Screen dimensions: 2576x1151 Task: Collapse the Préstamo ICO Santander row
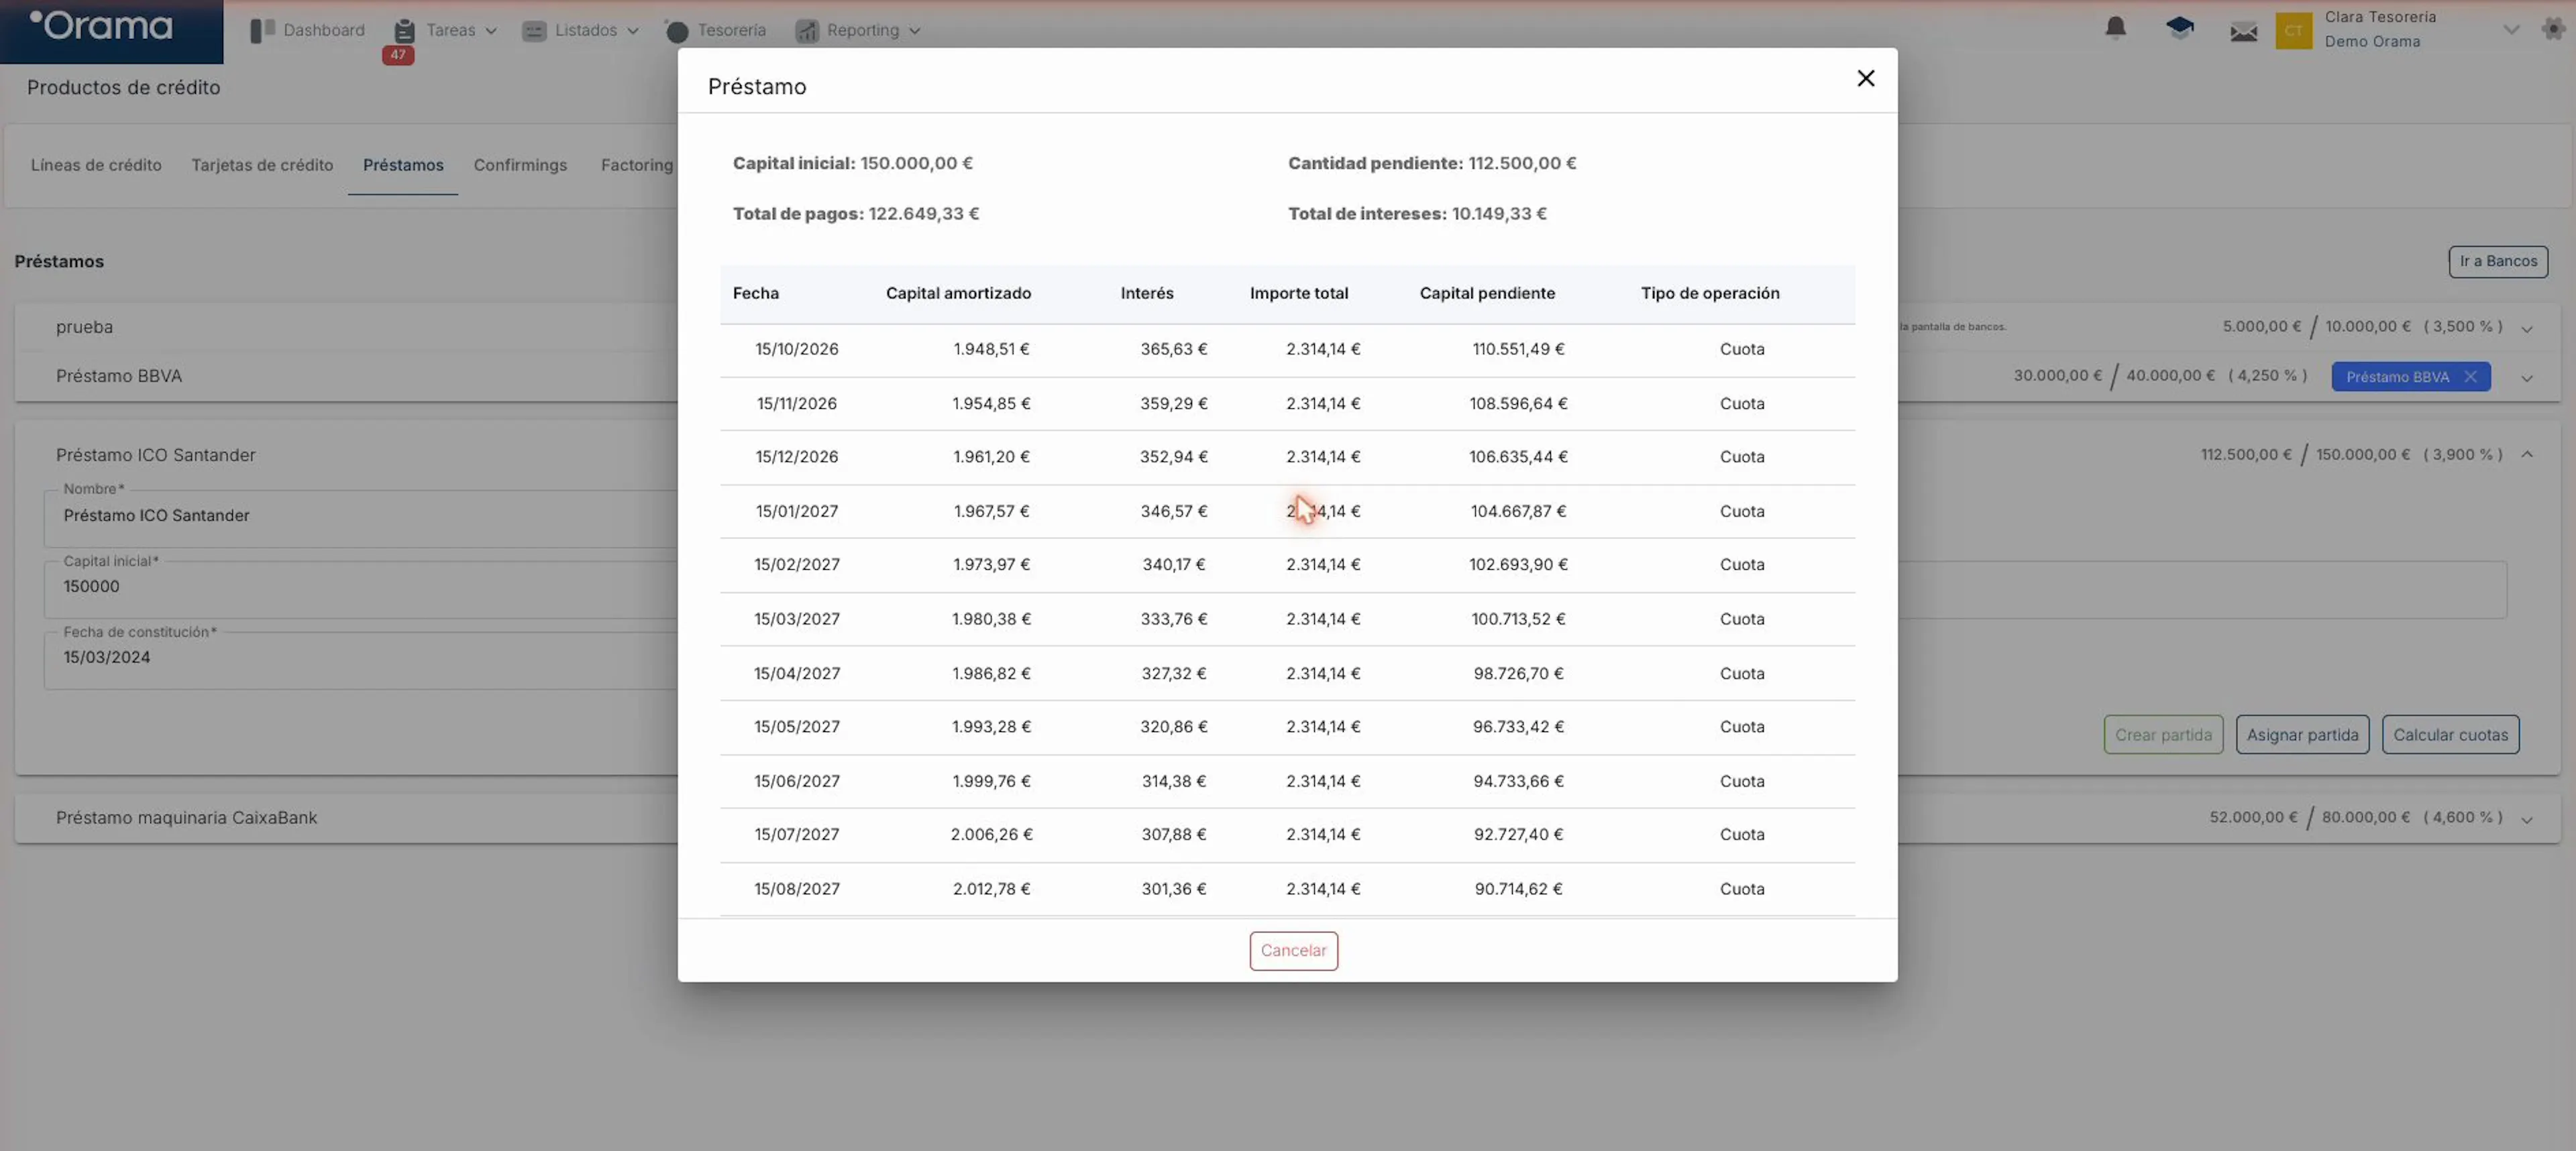pos(2526,455)
